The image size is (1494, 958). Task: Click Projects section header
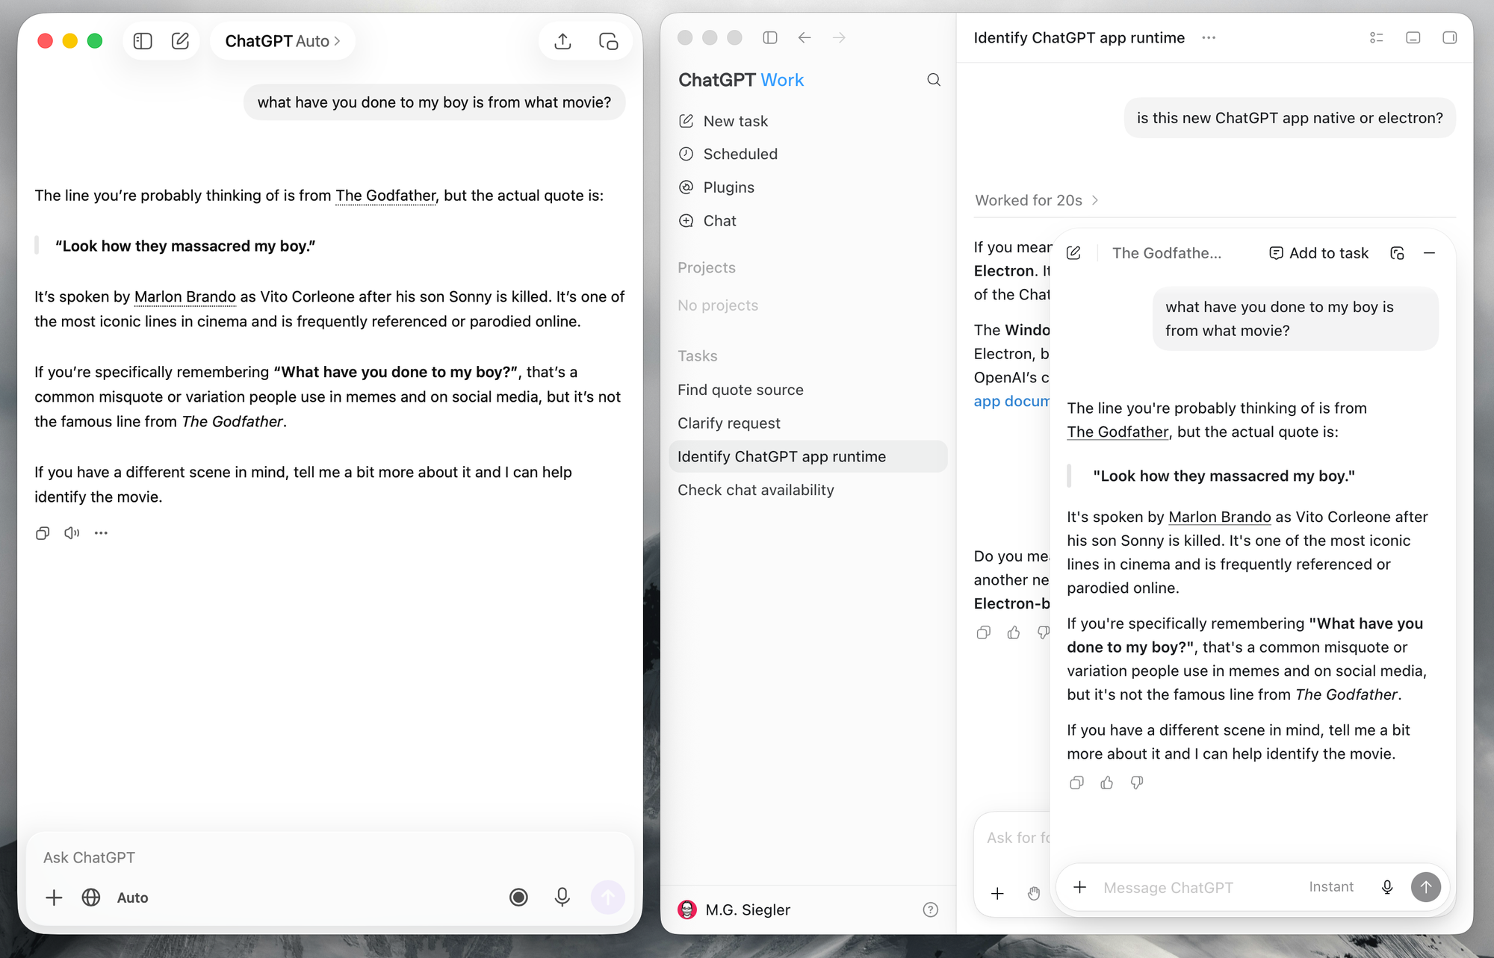point(707,267)
